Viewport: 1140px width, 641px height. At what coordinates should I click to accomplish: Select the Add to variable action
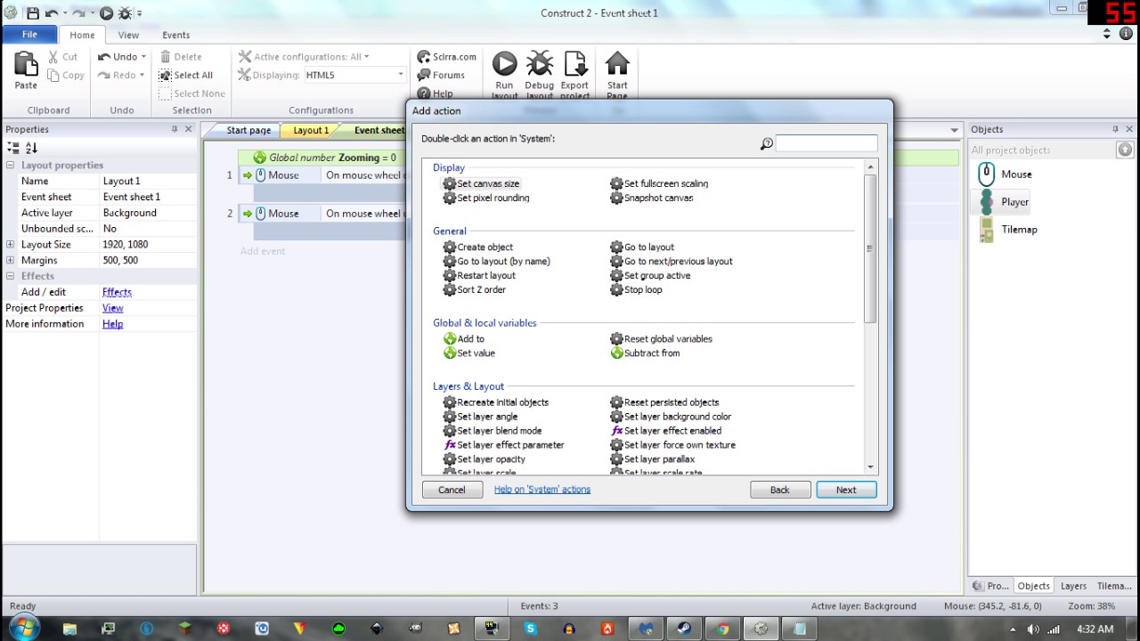(464, 339)
